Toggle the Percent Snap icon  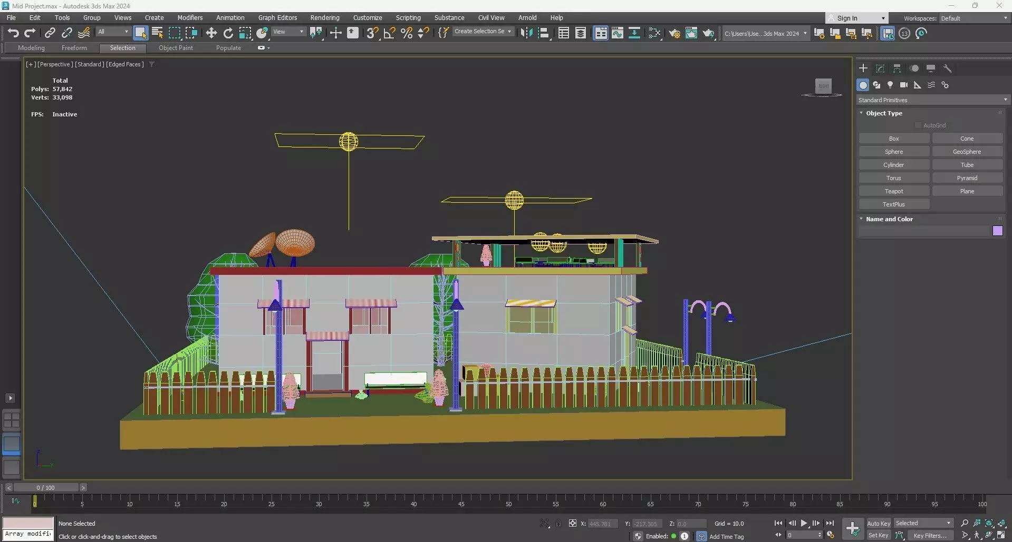(x=407, y=33)
